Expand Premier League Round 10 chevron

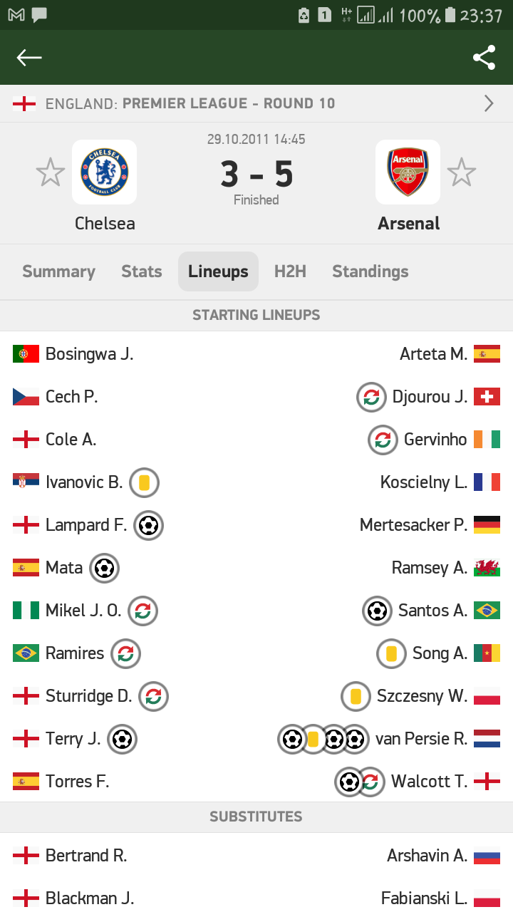coord(489,103)
